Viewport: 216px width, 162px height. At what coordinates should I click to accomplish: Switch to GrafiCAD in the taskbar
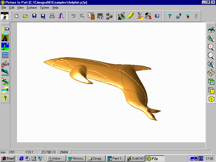coord(136,158)
